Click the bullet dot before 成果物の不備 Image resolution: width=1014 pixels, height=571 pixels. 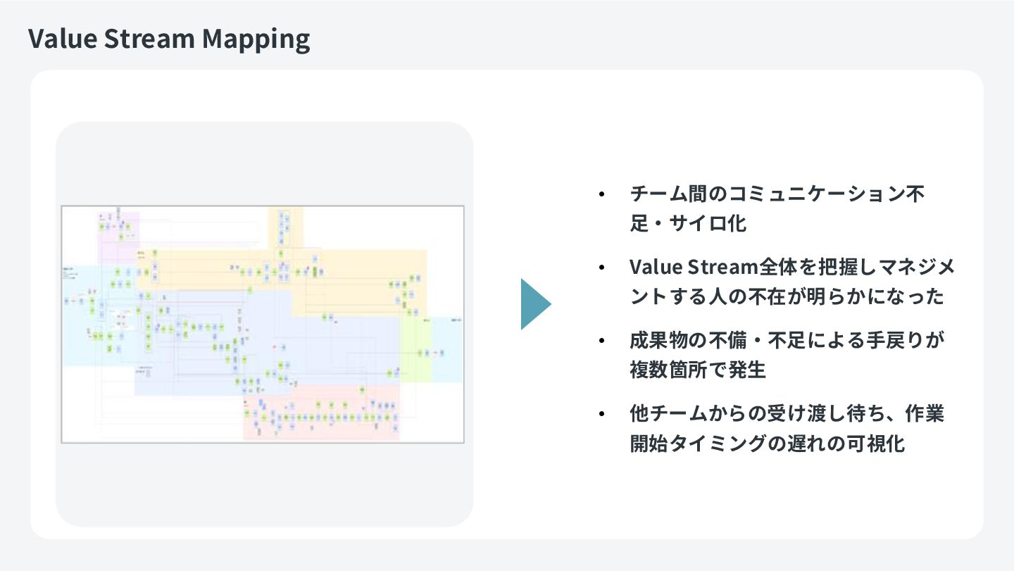pyautogui.click(x=601, y=340)
